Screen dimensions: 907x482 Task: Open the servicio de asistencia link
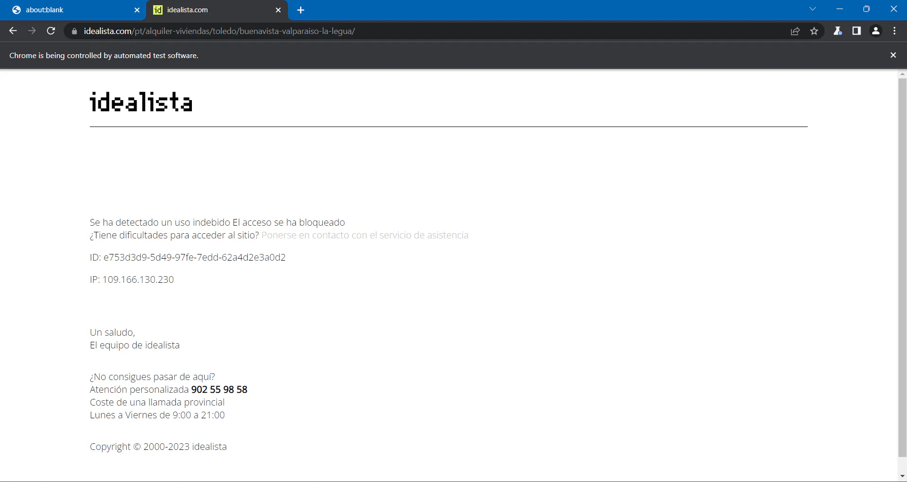(365, 235)
